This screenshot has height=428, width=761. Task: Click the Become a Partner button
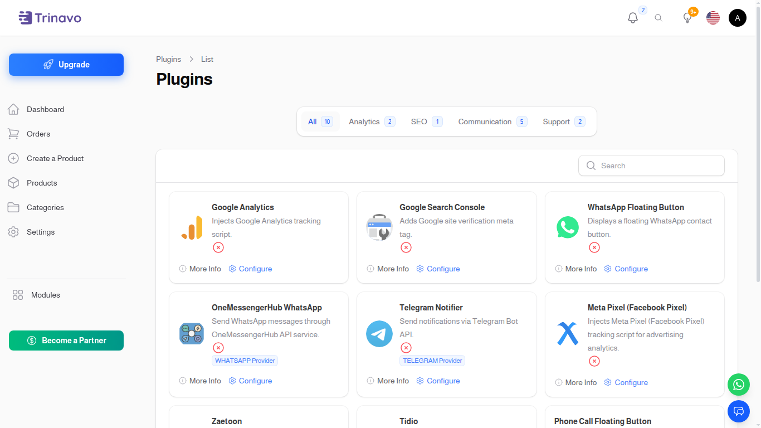(x=66, y=341)
